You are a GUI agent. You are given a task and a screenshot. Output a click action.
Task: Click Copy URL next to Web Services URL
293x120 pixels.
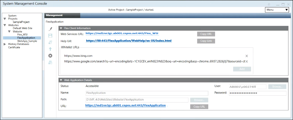pos(206,34)
